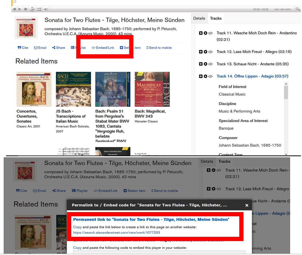Click Playlist in the dimmed lower page

tap(80, 191)
